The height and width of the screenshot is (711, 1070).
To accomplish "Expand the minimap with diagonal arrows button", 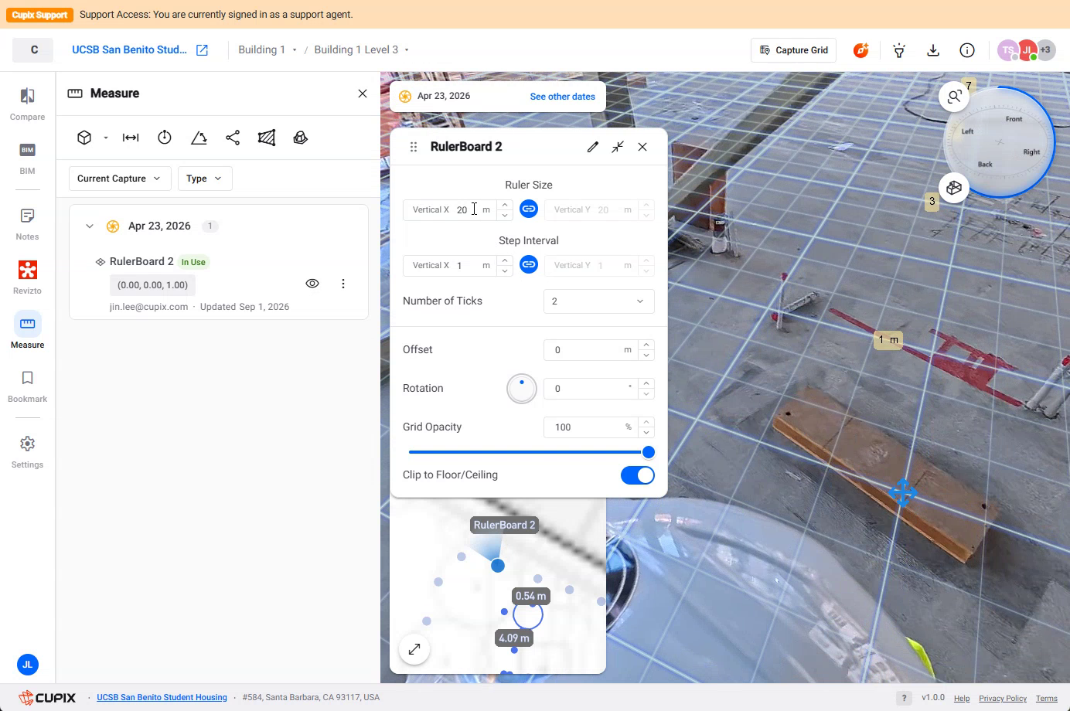I will tap(414, 649).
